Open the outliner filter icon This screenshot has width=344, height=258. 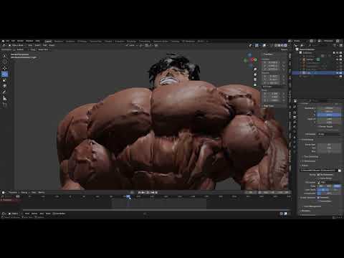[335, 45]
